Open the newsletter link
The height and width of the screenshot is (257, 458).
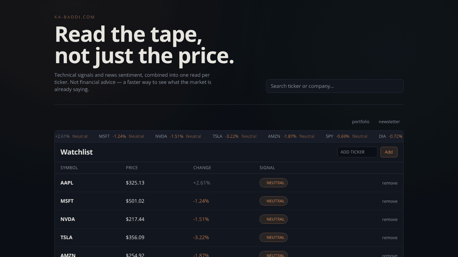click(389, 122)
